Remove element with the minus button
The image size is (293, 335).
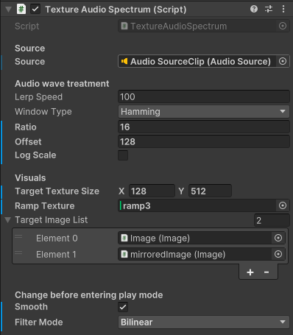click(x=266, y=272)
